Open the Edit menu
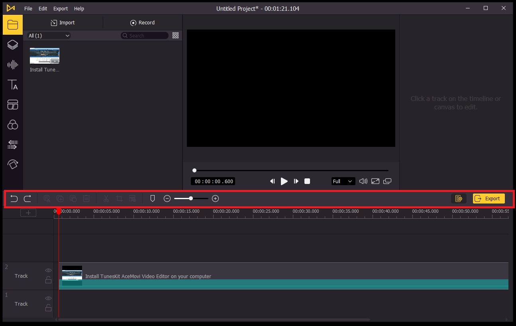Screen dimensions: 516x326 (x=43, y=8)
